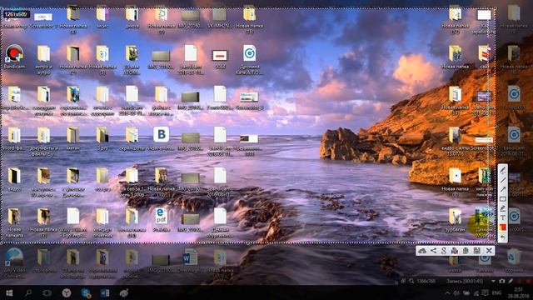Screen dimensions: 533x300
Task: Open Task View on the taskbar
Action: click(x=47, y=292)
